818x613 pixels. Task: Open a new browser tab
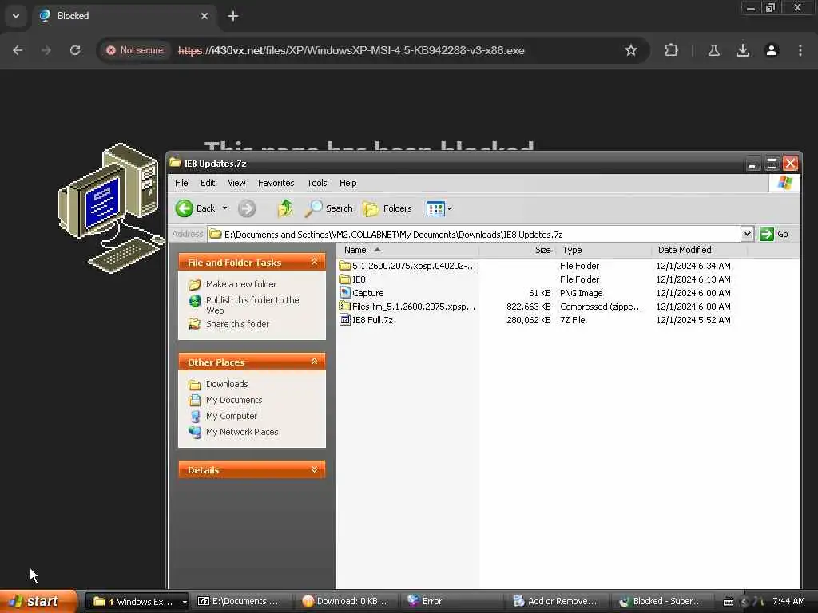pos(233,16)
